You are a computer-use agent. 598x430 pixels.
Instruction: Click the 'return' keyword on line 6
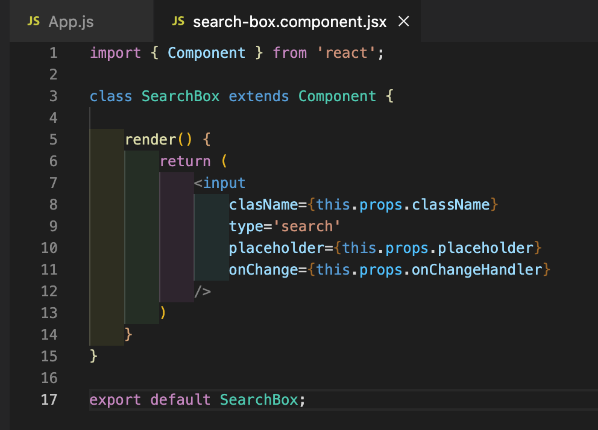click(185, 161)
